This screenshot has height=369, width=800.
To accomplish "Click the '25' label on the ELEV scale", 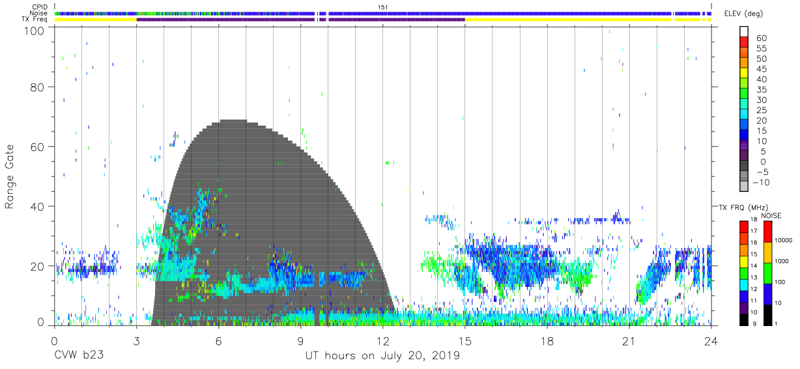I will [761, 111].
